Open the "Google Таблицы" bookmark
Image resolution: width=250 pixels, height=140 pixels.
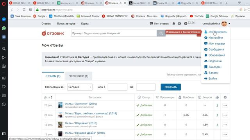click(x=217, y=16)
